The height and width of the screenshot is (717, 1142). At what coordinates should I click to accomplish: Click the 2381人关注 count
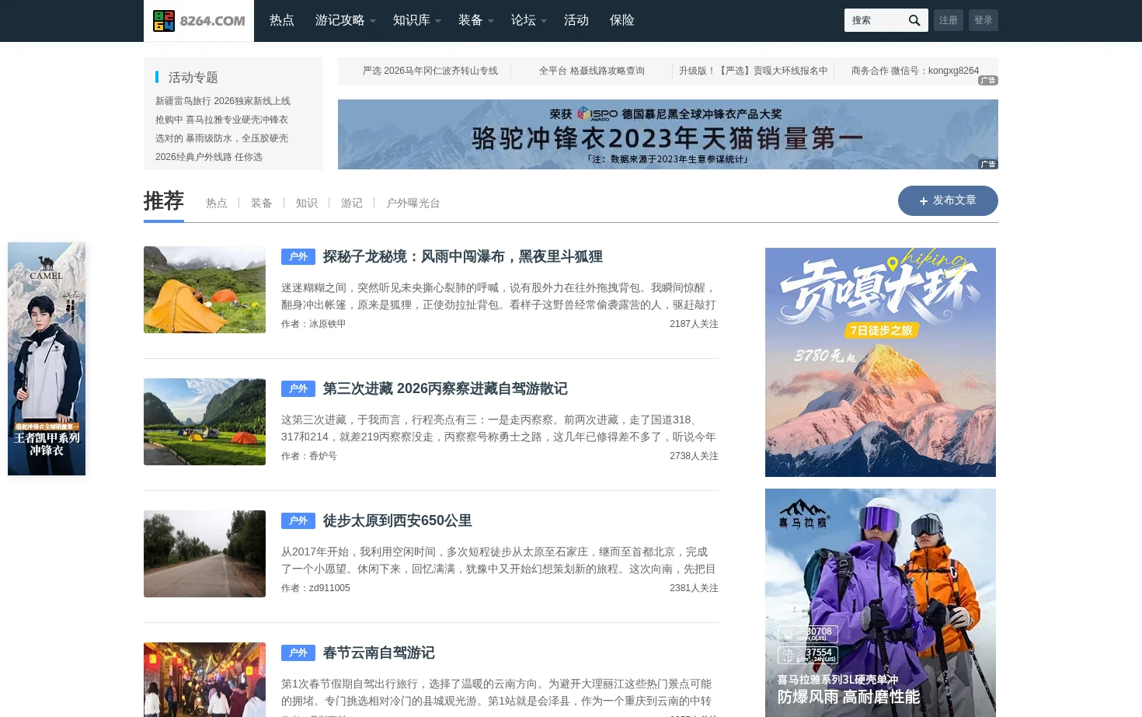(694, 588)
